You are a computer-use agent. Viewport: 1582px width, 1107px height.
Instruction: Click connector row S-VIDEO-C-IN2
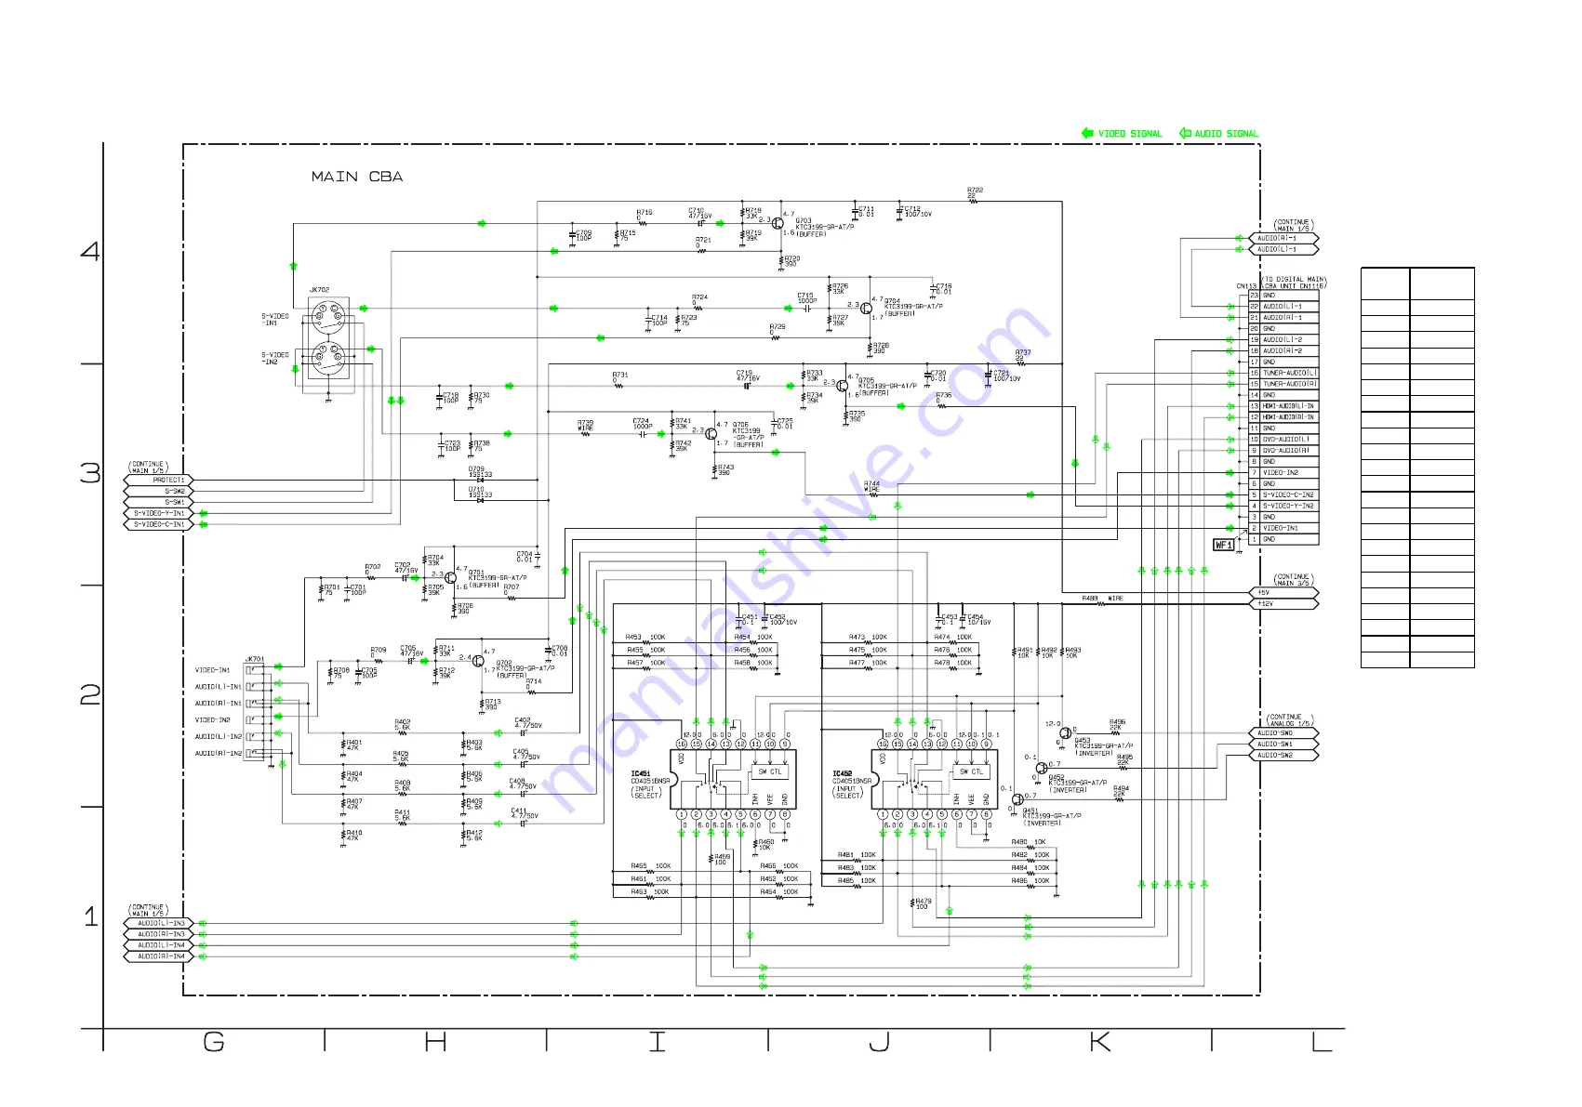pos(1283,494)
